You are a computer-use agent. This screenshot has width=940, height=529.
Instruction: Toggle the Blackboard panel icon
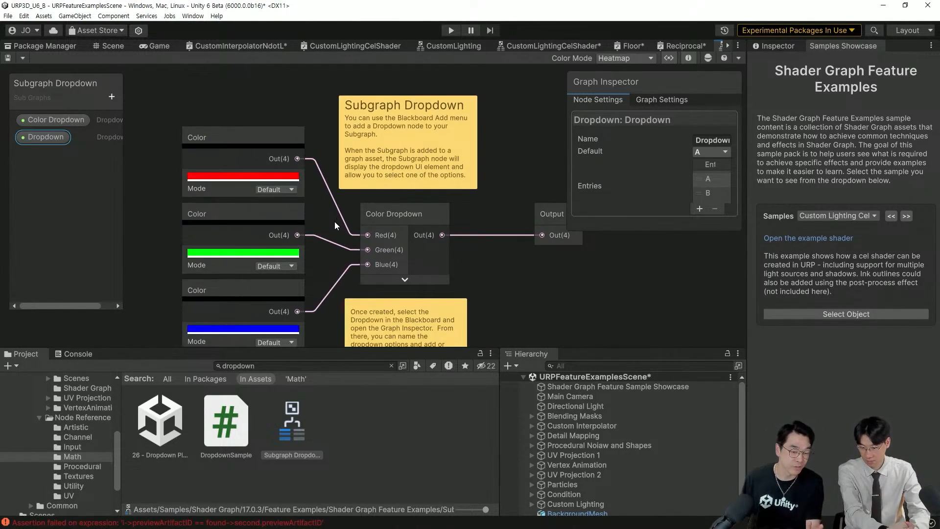669,58
